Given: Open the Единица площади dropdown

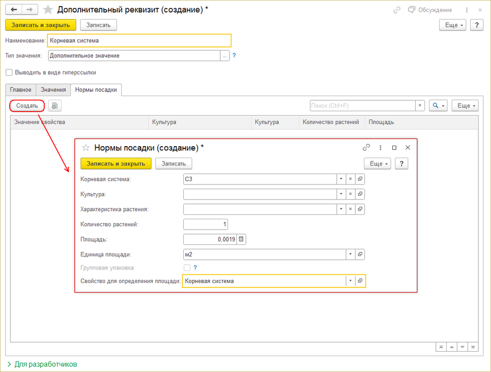Looking at the screenshot, I should tap(350, 254).
